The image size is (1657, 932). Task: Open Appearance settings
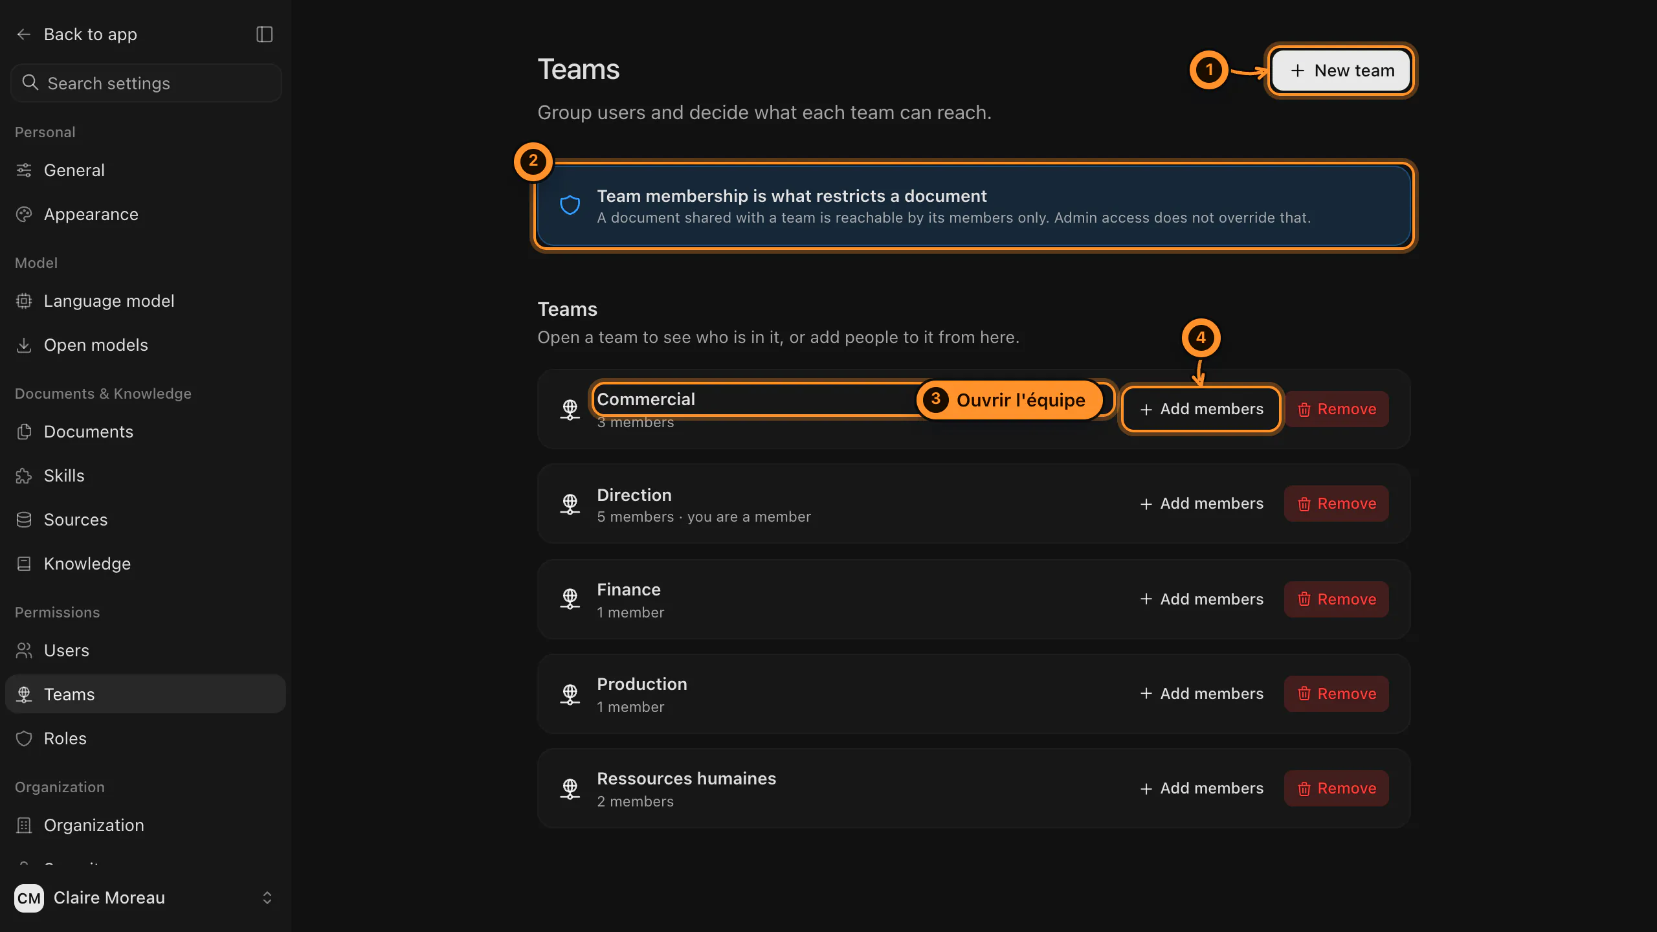click(x=146, y=214)
